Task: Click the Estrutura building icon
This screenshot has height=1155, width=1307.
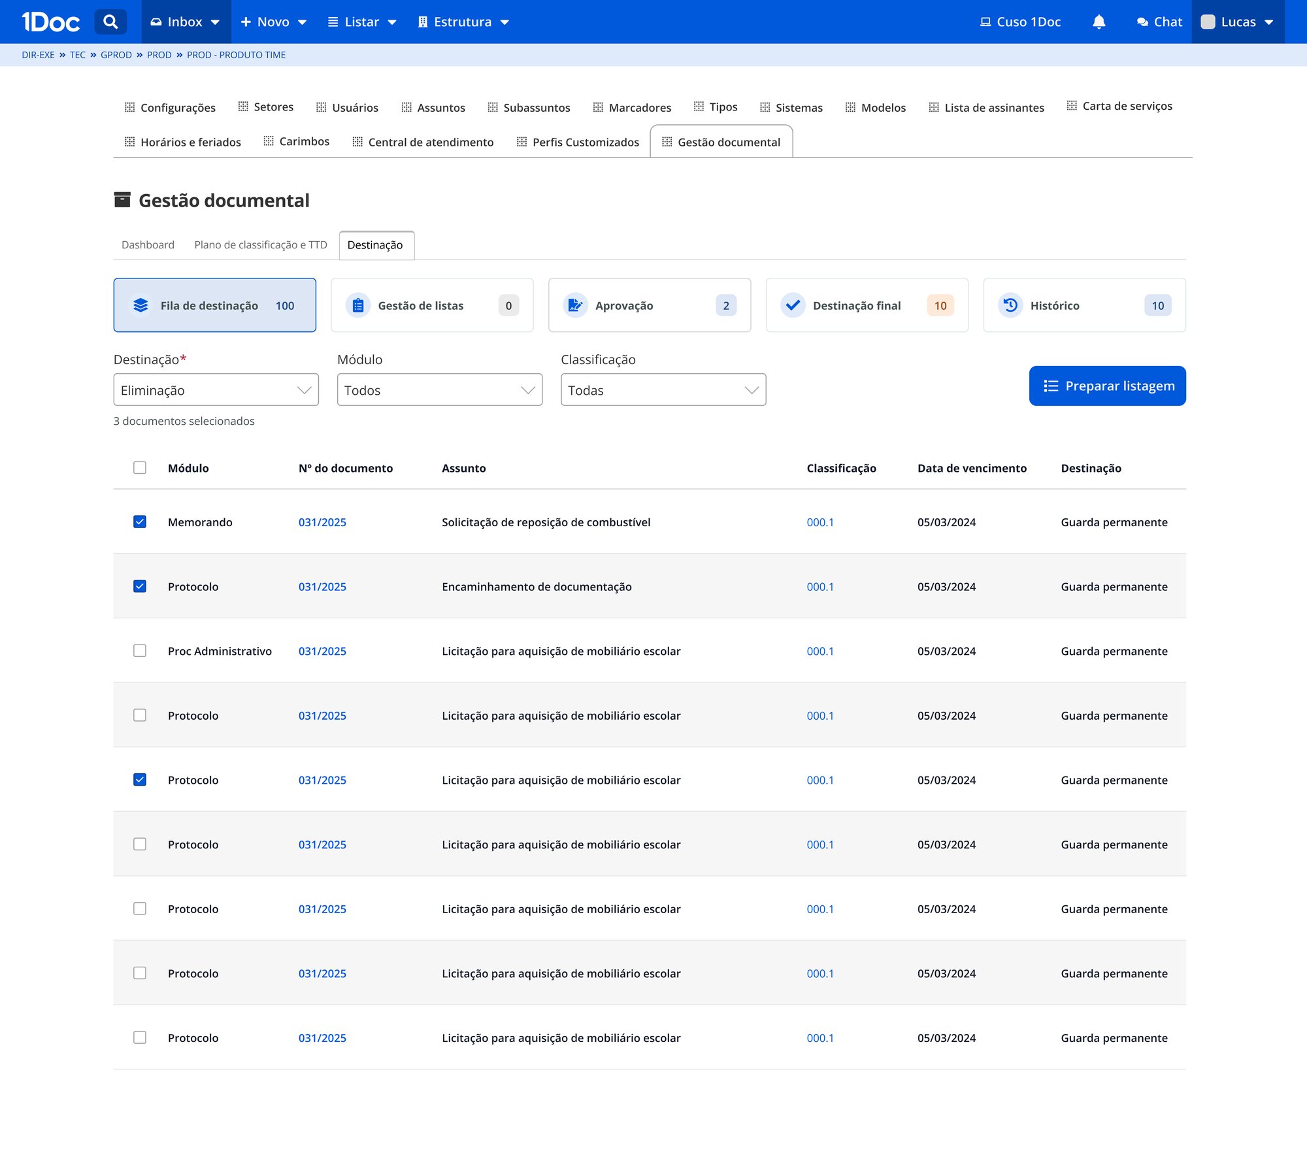Action: click(x=423, y=22)
